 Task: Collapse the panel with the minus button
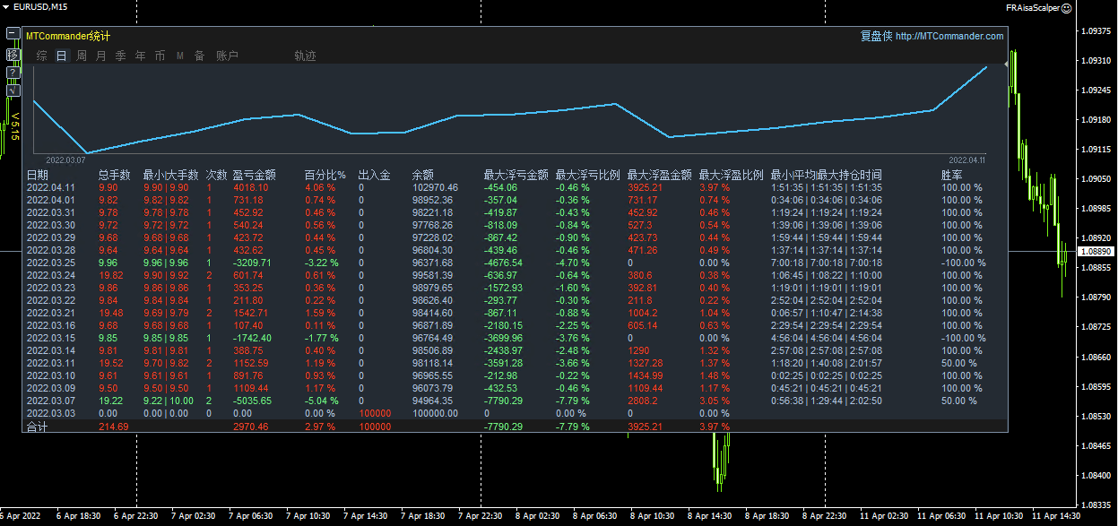(x=13, y=34)
